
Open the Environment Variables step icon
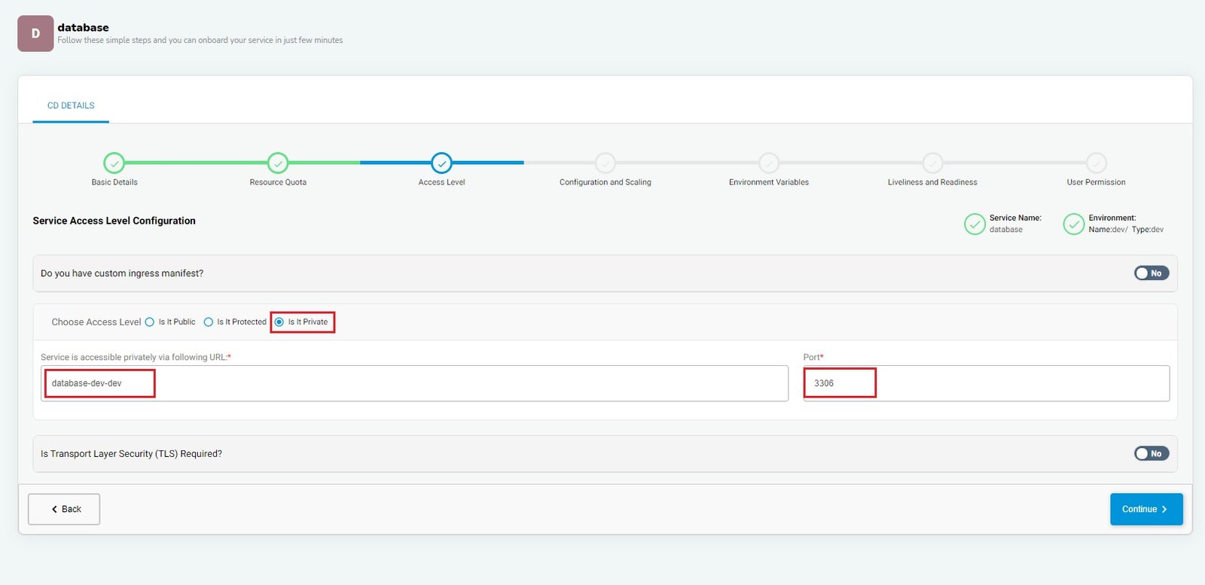click(x=768, y=163)
